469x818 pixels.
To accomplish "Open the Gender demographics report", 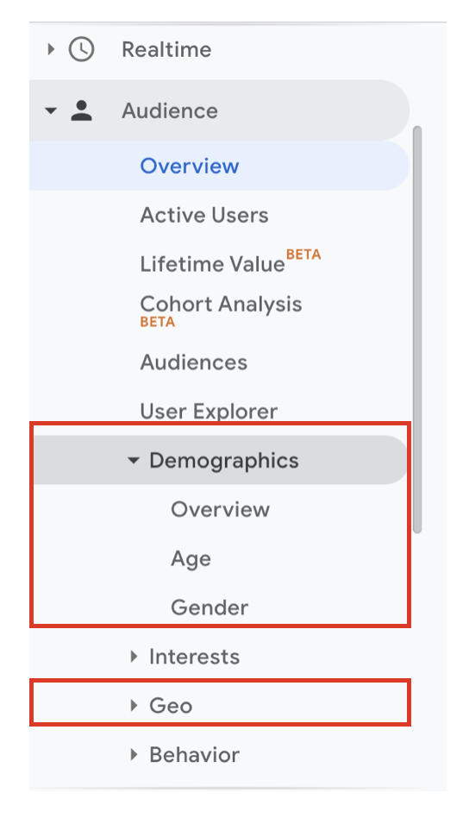I will [209, 607].
